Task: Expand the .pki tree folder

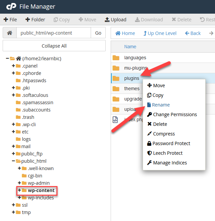Action: pos(14,88)
